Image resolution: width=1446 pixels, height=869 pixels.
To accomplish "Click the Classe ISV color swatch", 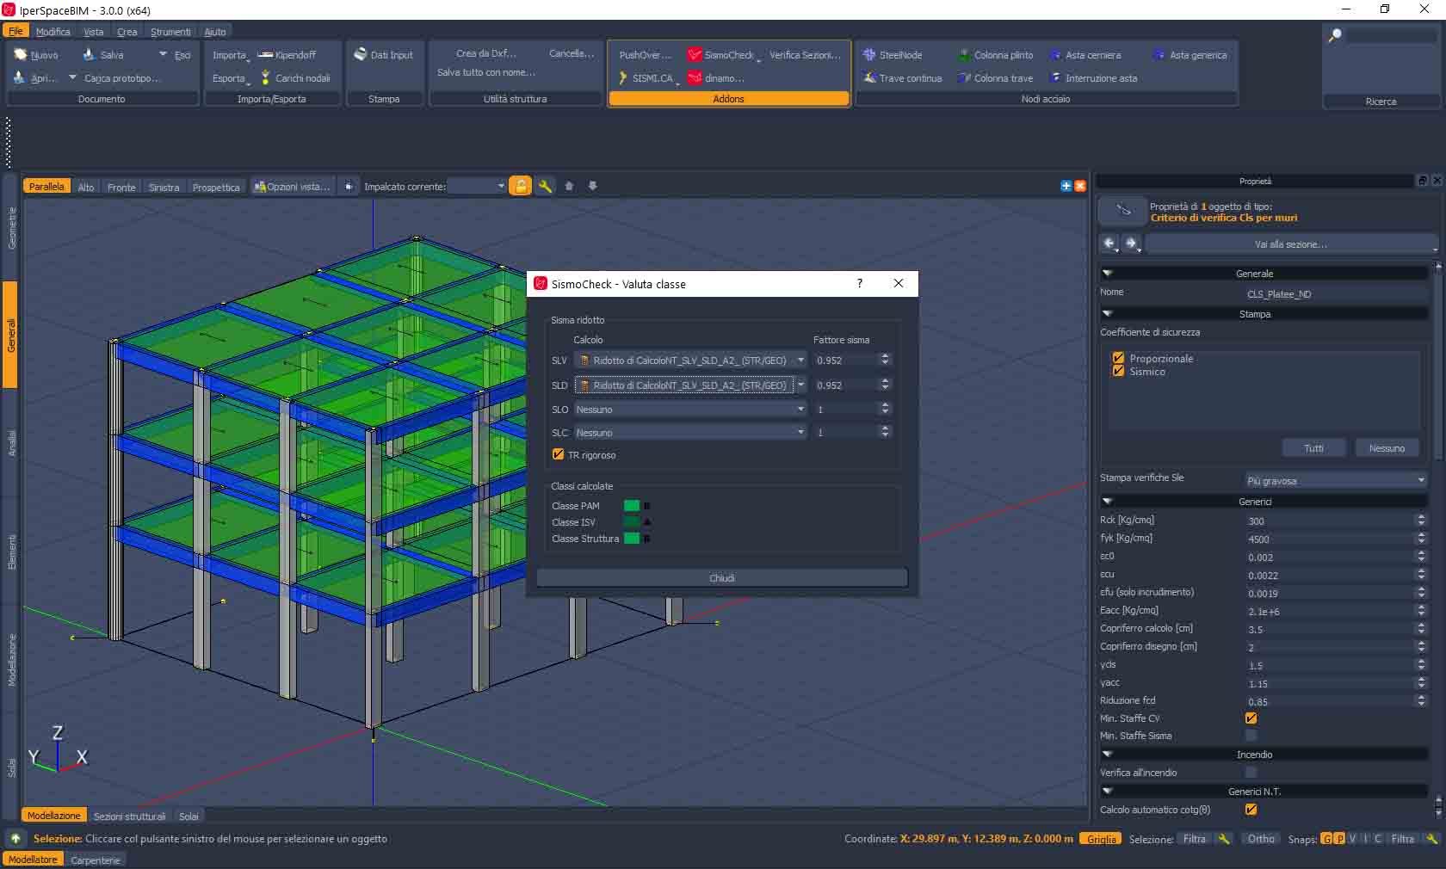I will pos(632,521).
